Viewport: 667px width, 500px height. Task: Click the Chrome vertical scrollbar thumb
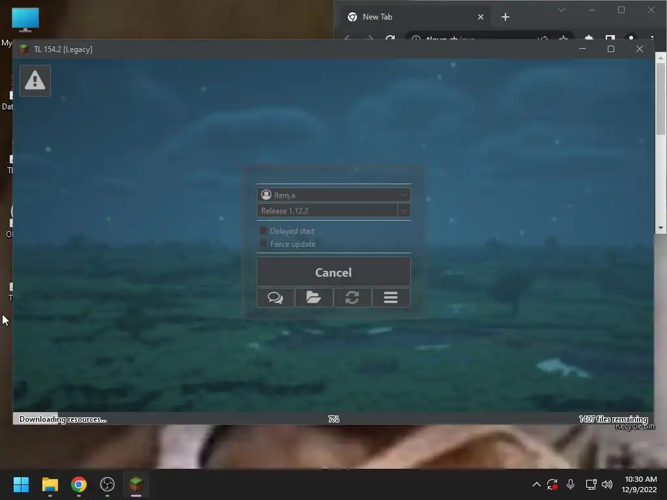(x=660, y=99)
